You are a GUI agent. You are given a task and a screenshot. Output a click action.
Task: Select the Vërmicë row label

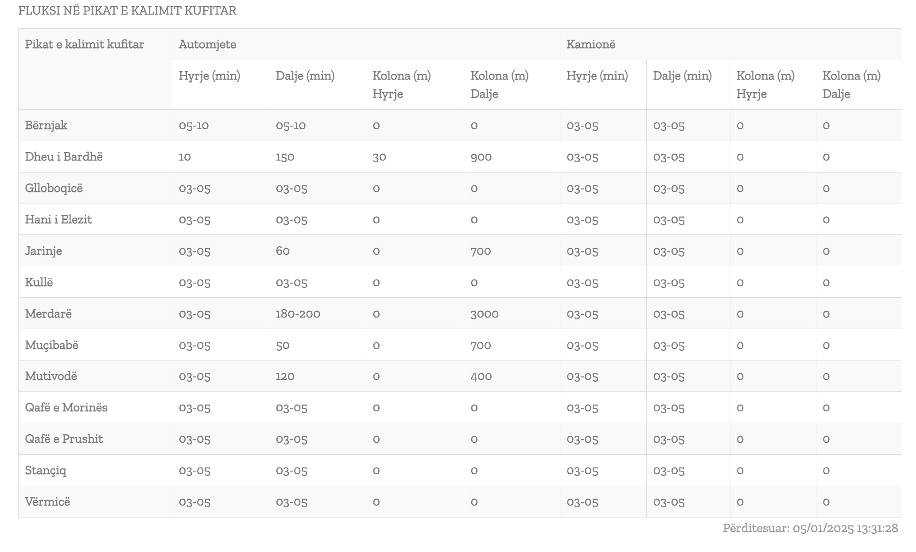[x=47, y=502]
